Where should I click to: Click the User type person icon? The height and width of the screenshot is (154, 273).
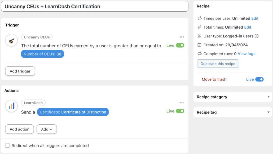tap(199, 36)
